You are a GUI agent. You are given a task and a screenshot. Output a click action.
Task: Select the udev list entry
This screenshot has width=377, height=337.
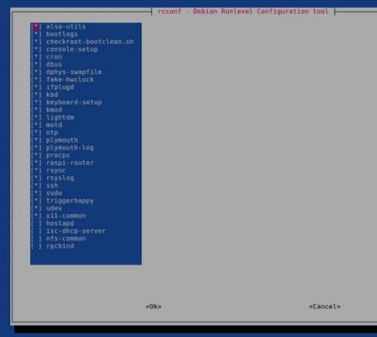tap(86, 209)
